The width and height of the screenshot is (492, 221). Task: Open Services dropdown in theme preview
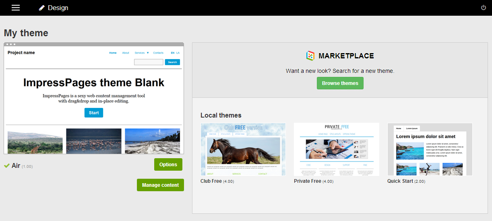point(142,53)
